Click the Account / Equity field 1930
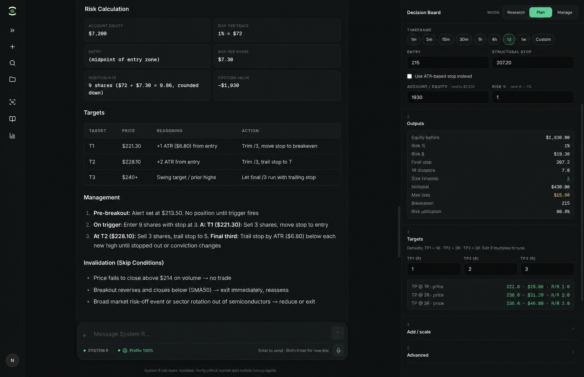This screenshot has width=584, height=377. (448, 97)
